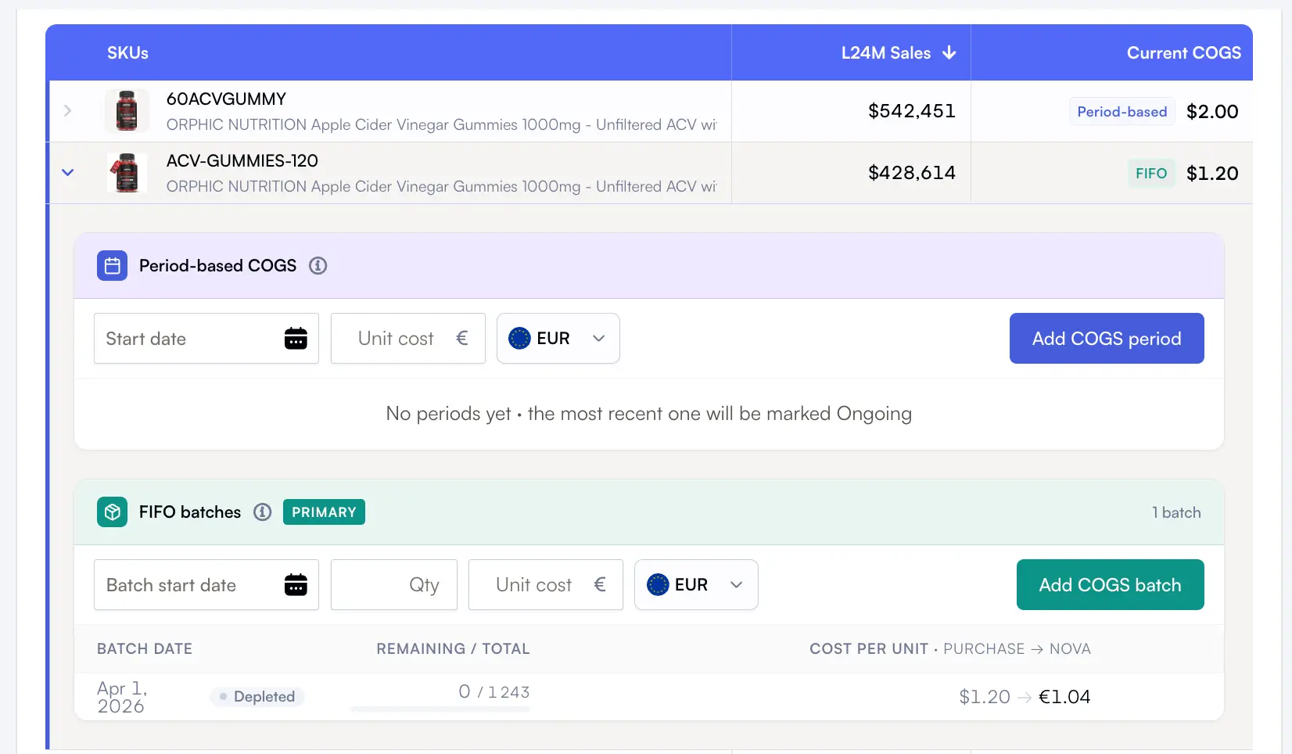Click the PRIMARY badge

(324, 512)
